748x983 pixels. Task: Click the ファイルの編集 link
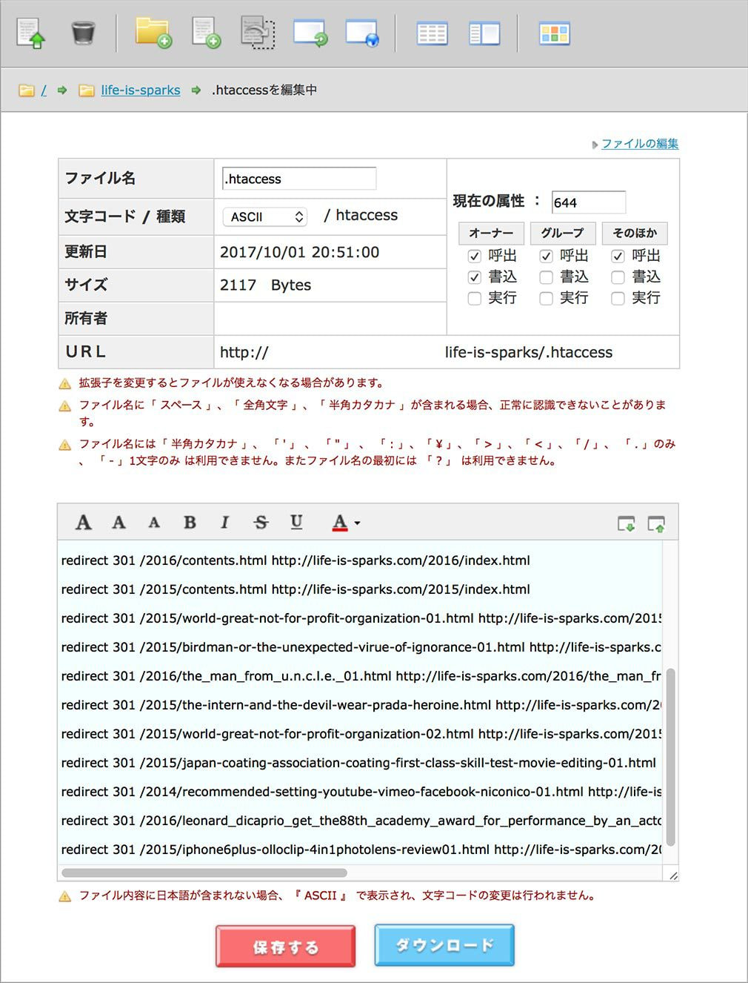[x=640, y=144]
